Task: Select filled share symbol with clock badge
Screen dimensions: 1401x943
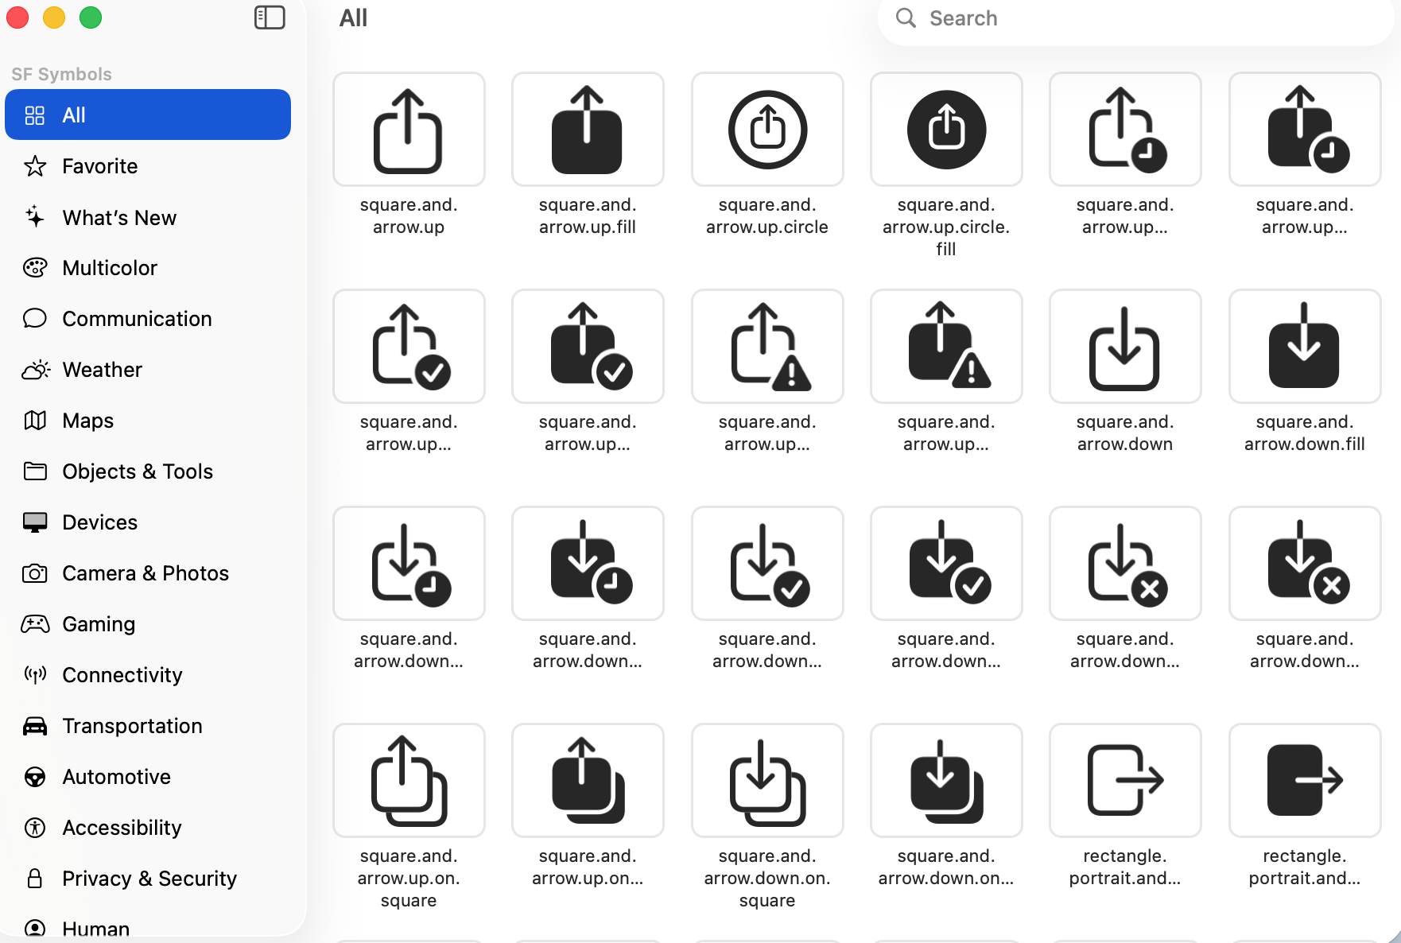Action: [1305, 130]
